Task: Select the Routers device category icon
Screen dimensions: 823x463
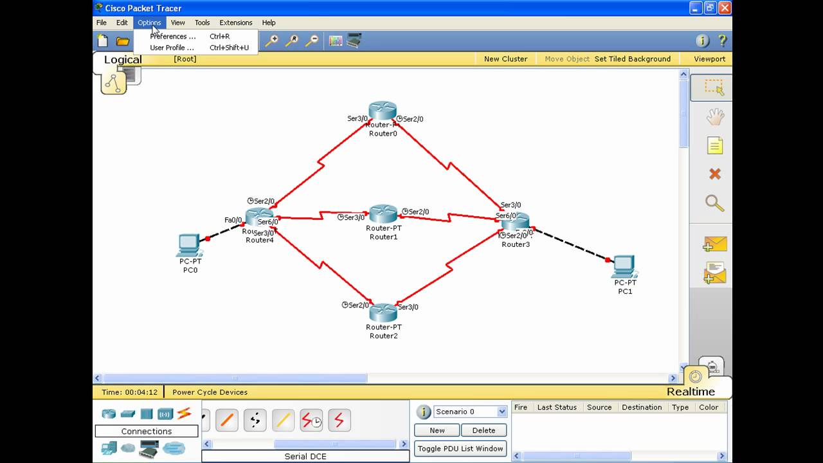Action: click(109, 413)
